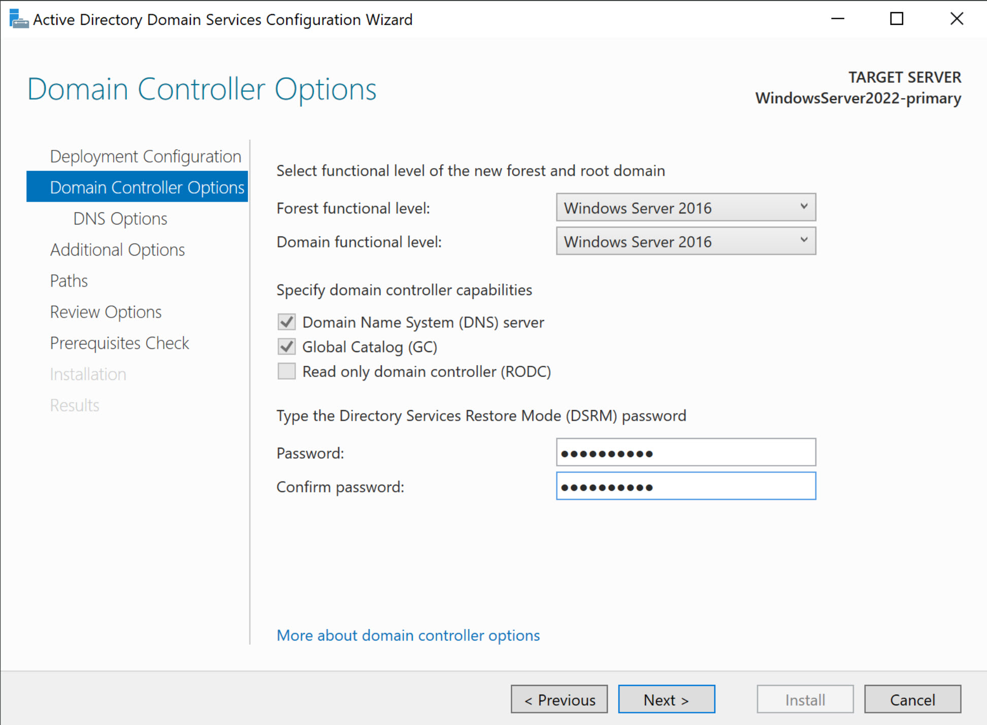Cancel the configuration wizard

click(x=912, y=699)
